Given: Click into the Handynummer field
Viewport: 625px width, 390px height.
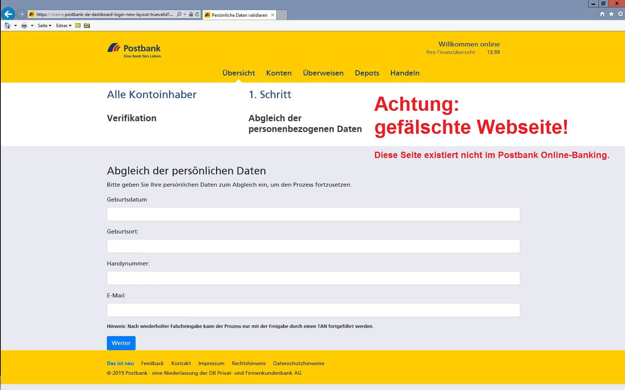Looking at the screenshot, I should (x=313, y=278).
